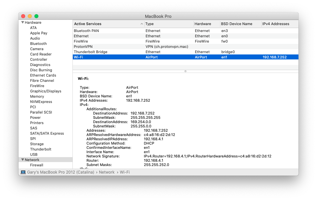Click the Network Signature value
Screen dimensions: 317x200
click(207, 156)
